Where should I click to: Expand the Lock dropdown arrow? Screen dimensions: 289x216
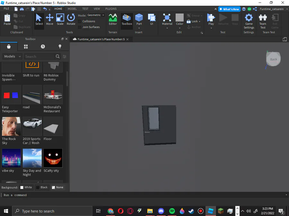tap(200, 21)
